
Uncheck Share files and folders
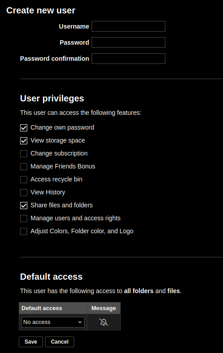pos(24,205)
